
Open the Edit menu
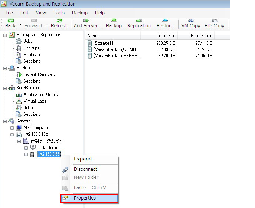(x=24, y=13)
